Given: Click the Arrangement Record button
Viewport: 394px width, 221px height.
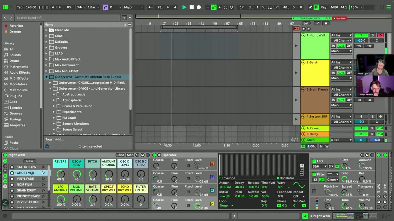Looking at the screenshot, I should pos(199,7).
